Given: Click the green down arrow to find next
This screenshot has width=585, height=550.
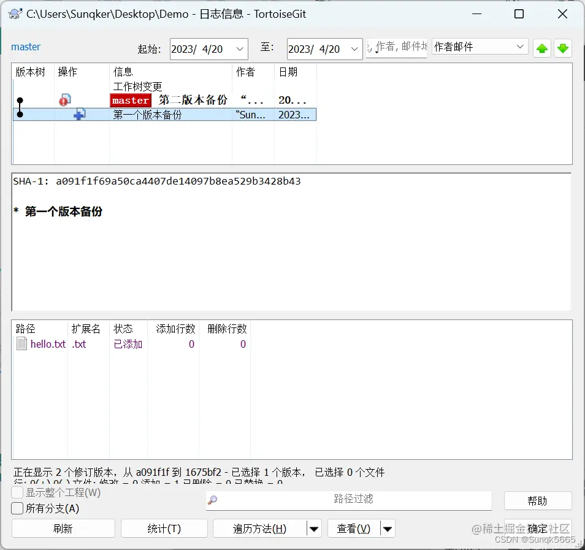Looking at the screenshot, I should pos(563,48).
